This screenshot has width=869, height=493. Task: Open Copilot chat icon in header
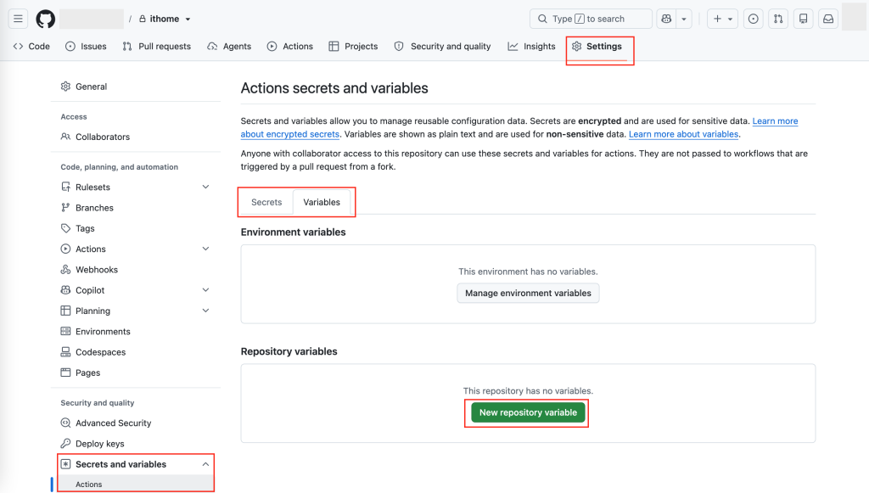pos(666,19)
